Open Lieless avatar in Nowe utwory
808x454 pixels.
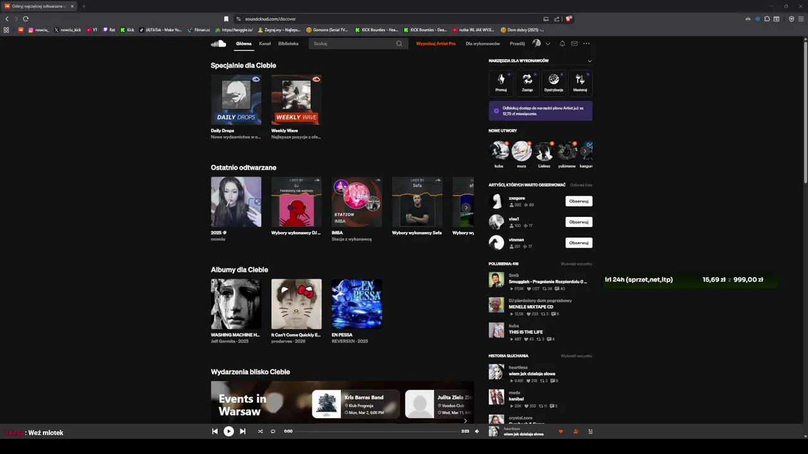pyautogui.click(x=544, y=151)
